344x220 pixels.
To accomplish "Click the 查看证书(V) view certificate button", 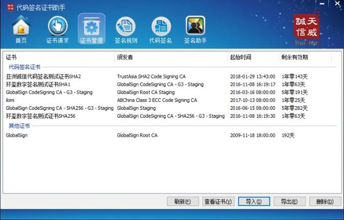I will click(x=218, y=201).
